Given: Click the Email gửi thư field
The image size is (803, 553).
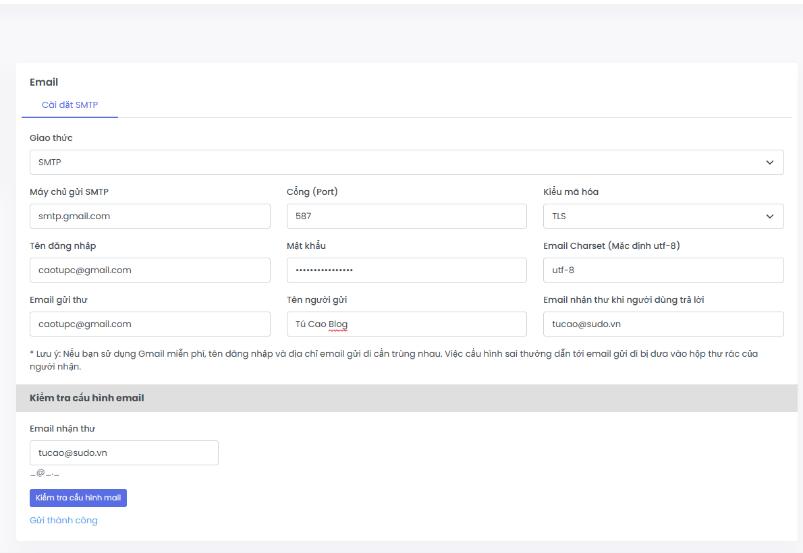Looking at the screenshot, I should point(150,324).
